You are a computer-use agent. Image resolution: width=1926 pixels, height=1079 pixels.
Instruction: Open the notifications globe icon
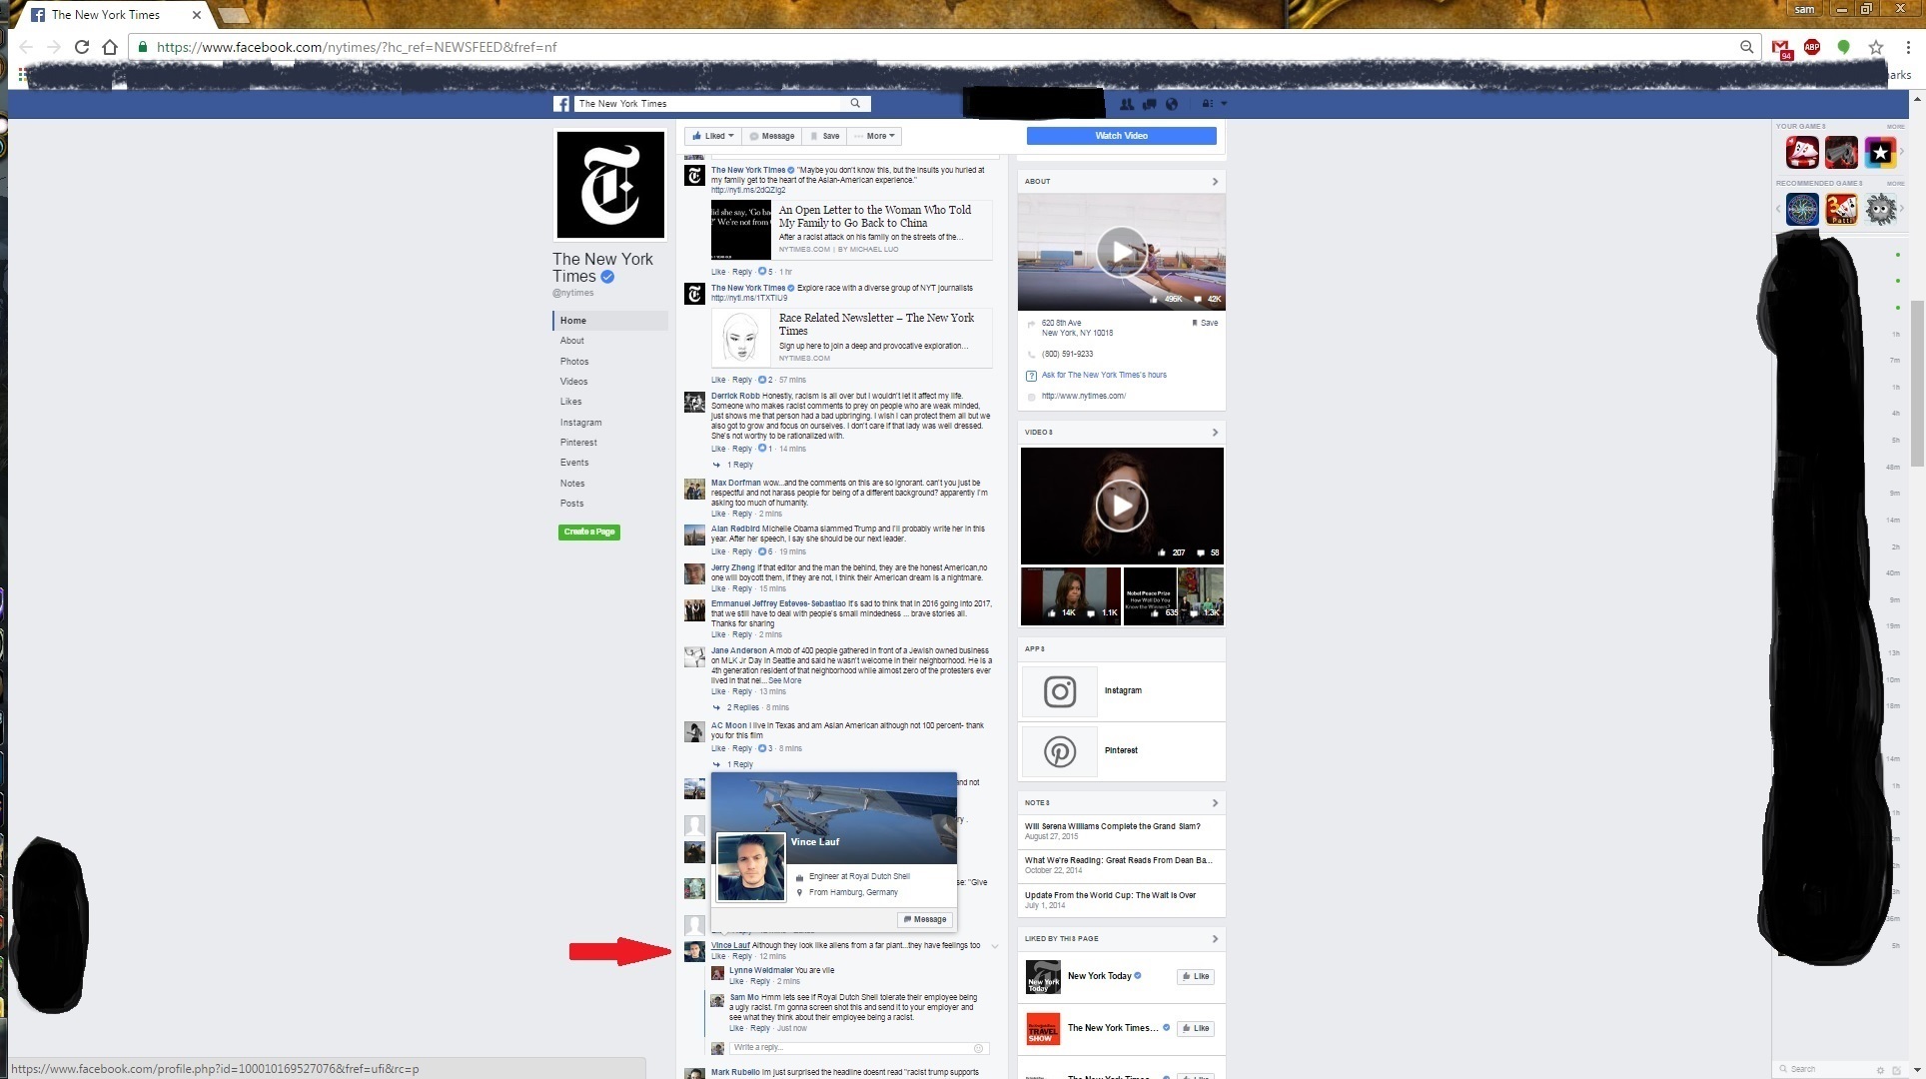click(1172, 104)
